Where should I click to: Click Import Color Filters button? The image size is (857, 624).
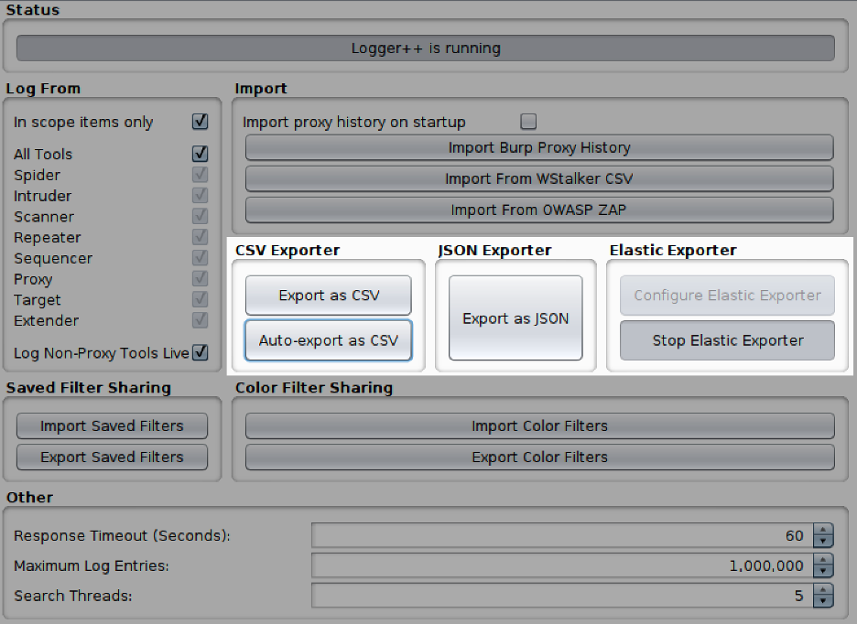coord(540,425)
